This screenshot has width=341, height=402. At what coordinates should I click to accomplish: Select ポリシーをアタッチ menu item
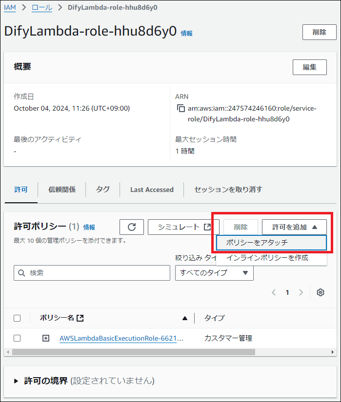(x=271, y=243)
